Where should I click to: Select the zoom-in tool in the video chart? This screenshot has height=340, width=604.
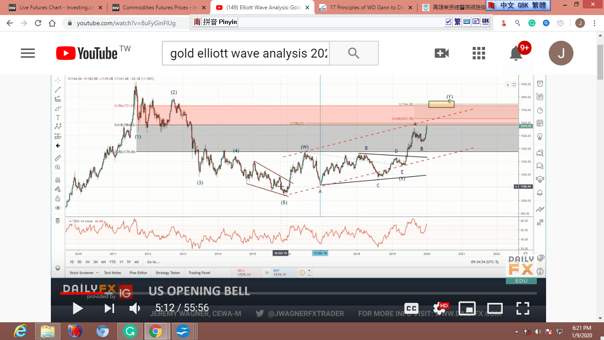(58, 167)
